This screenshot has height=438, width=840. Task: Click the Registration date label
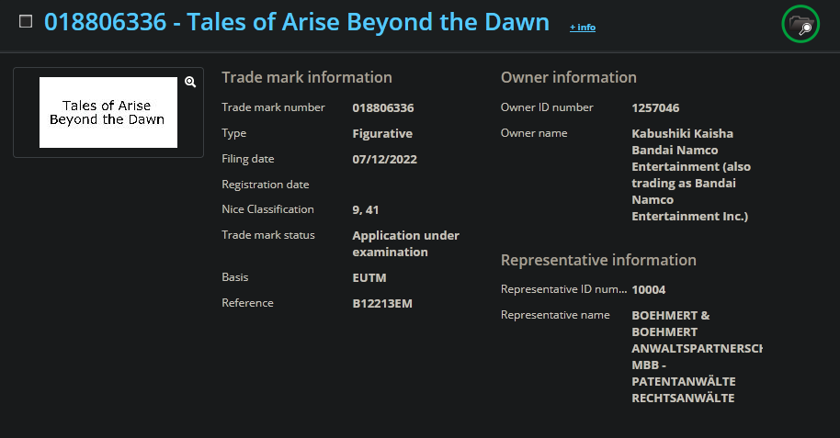point(266,185)
